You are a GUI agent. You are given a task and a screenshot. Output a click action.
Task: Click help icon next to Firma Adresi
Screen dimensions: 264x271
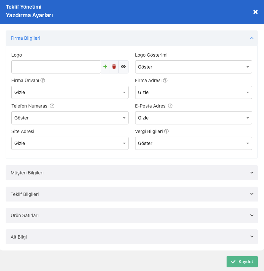165,80
